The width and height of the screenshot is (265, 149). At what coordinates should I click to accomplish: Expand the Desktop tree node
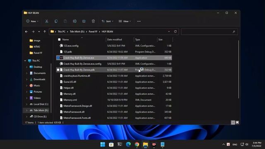26,67
